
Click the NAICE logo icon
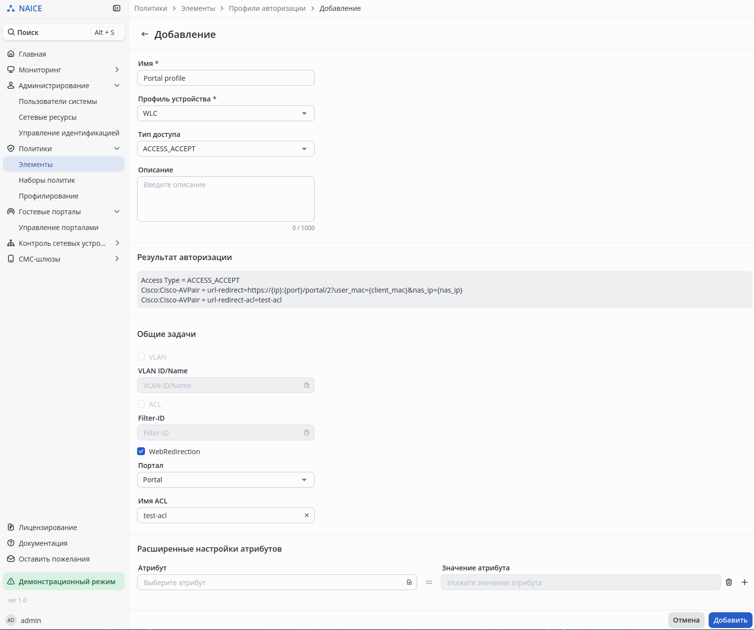click(x=11, y=8)
